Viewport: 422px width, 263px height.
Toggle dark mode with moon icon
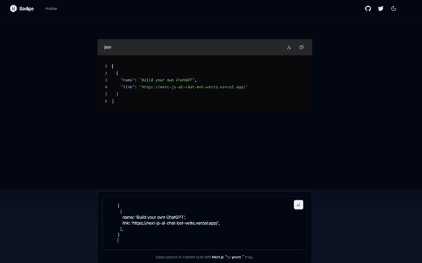coord(394,9)
